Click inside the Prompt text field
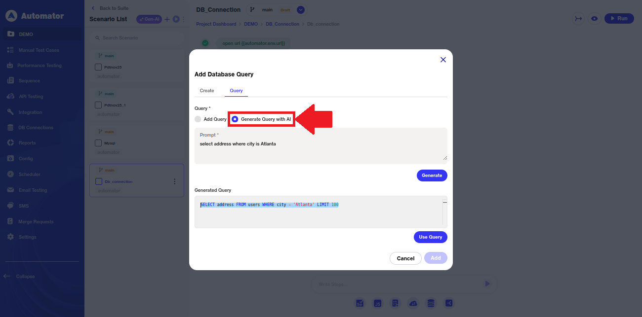The width and height of the screenshot is (642, 317). click(x=321, y=148)
